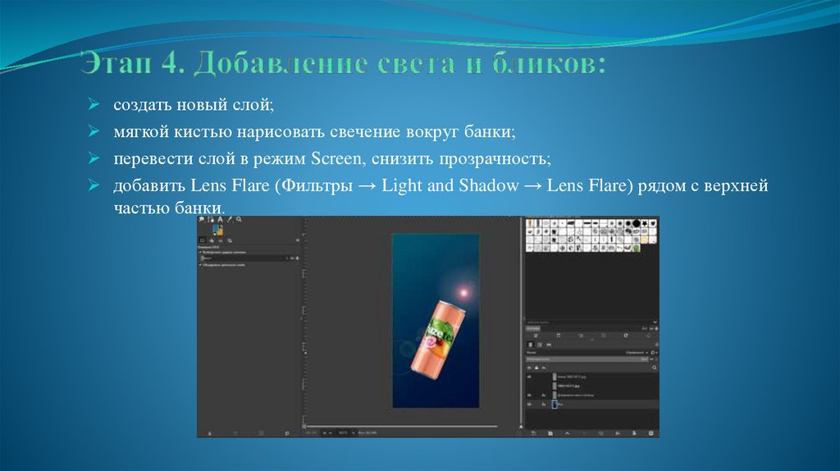
Task: Select the Zoom magnifier tool in toolbox
Action: 239,219
